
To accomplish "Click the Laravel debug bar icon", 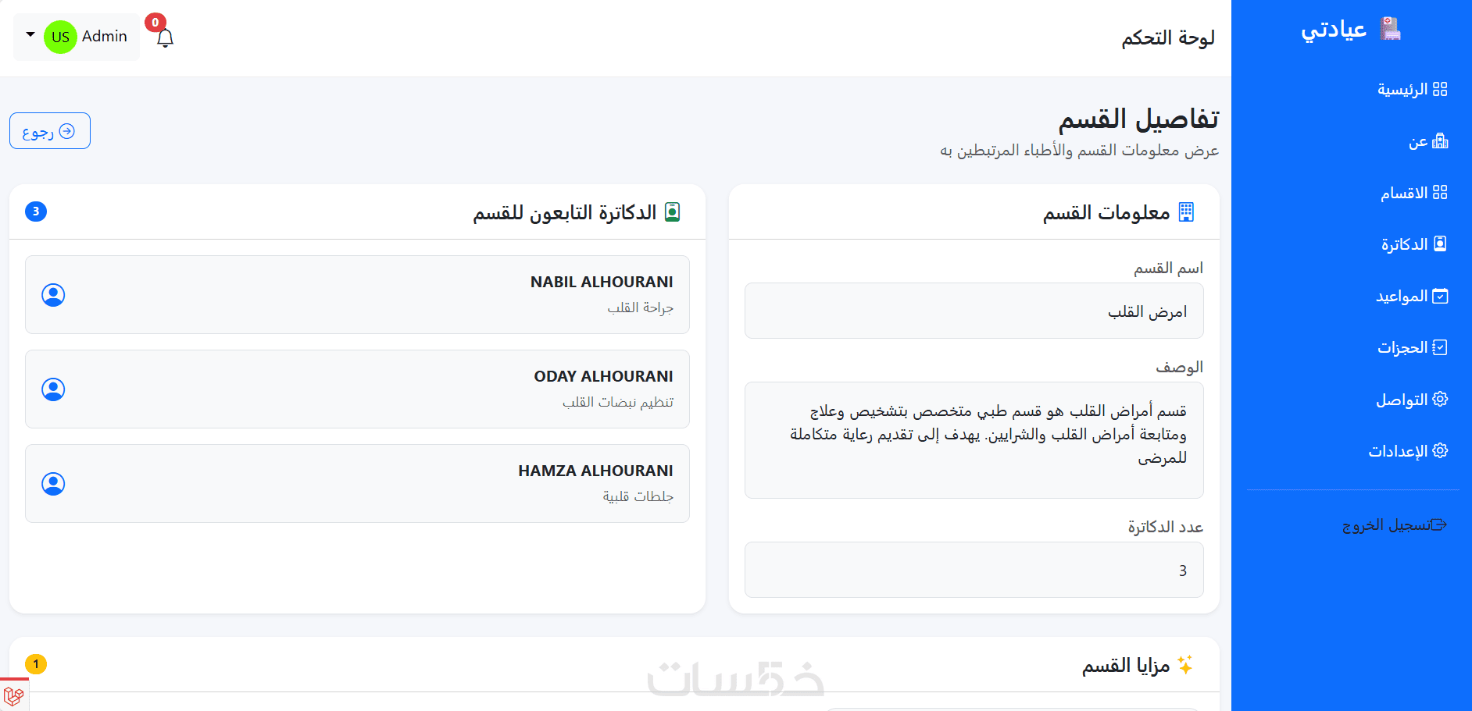I will pyautogui.click(x=13, y=695).
